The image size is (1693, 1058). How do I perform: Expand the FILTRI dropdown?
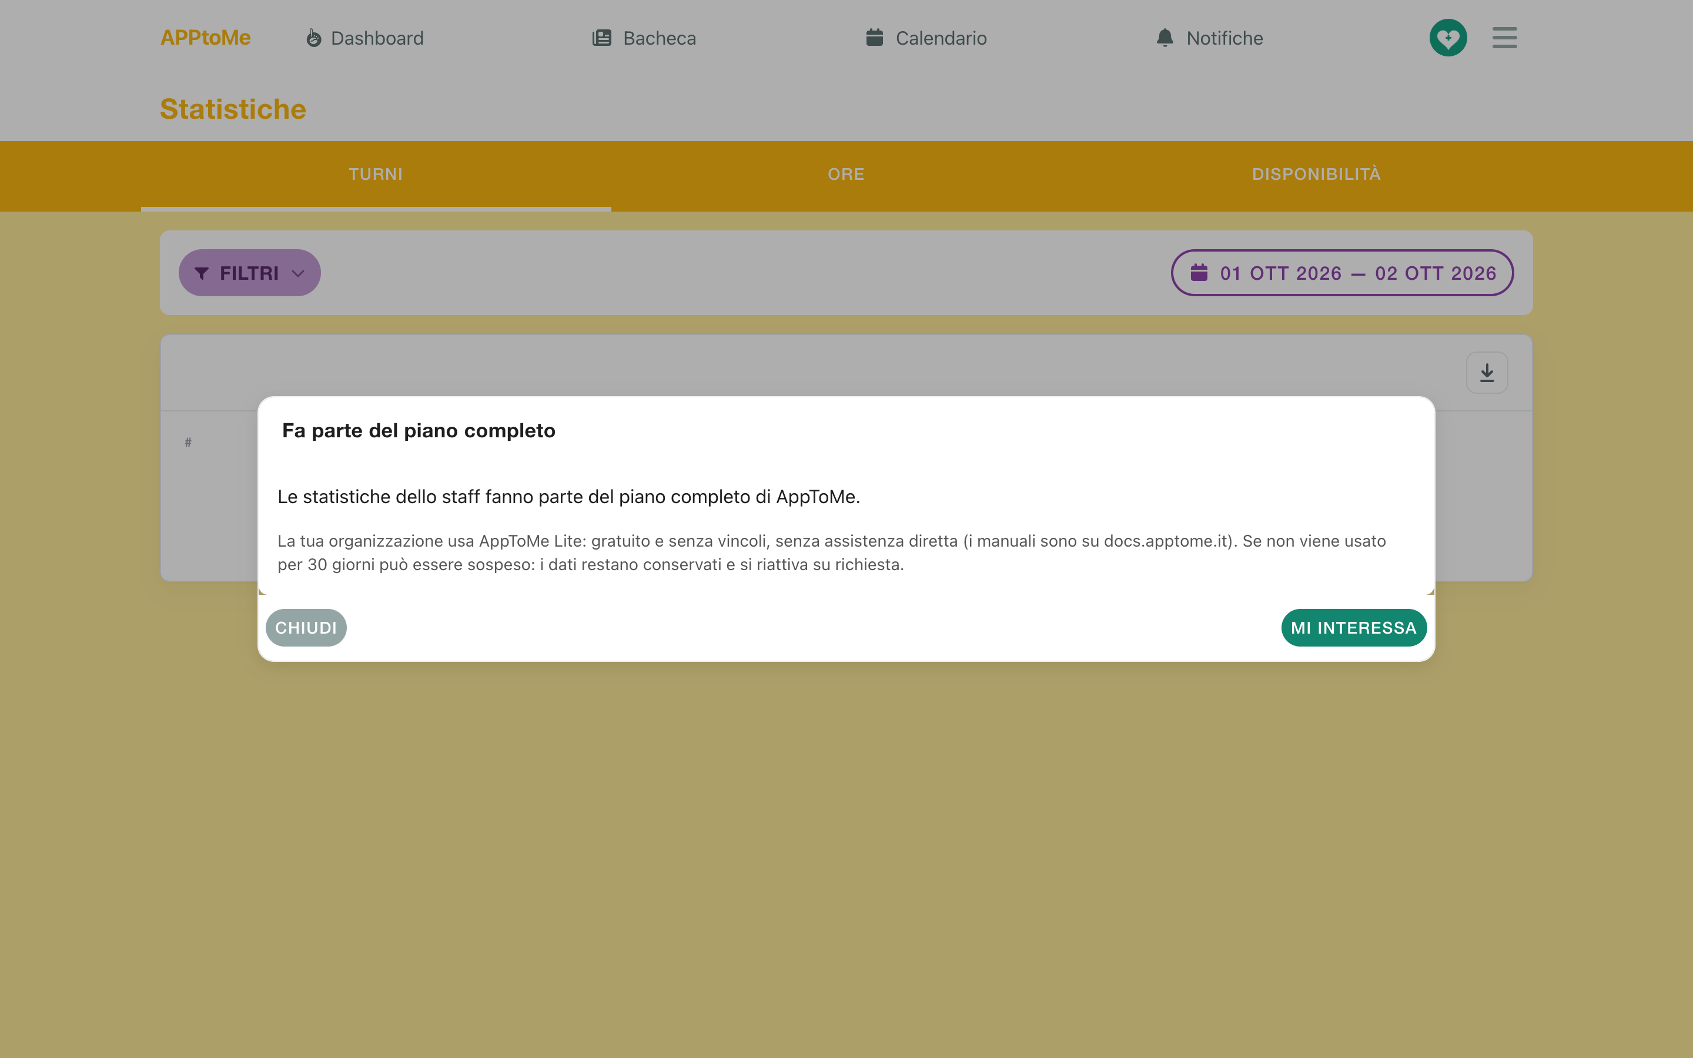[x=250, y=273]
